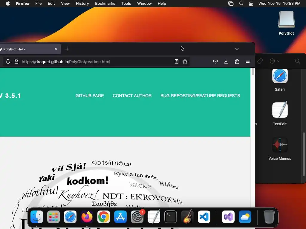Open the History menu
The height and width of the screenshot is (229, 306).
coord(82,4)
